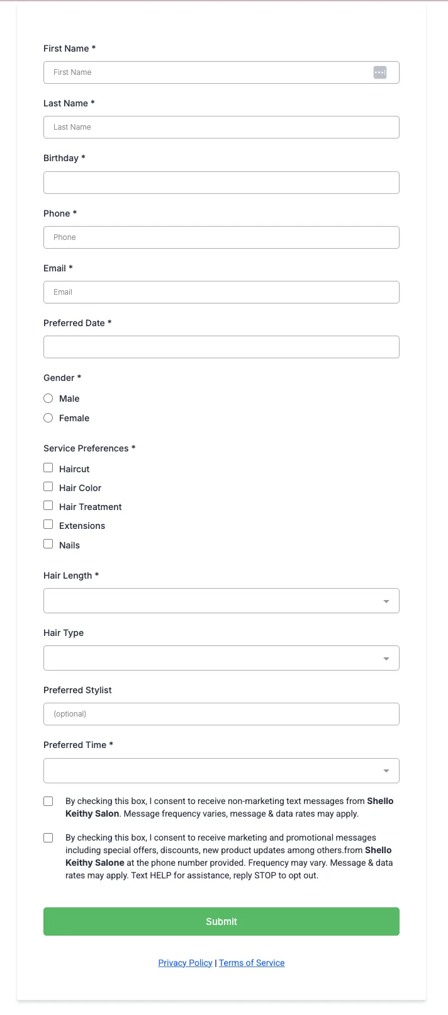Select the Female gender option

click(48, 418)
